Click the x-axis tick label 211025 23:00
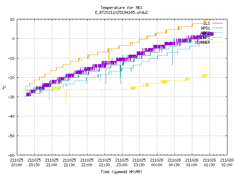The image size is (234, 175). [122, 162]
